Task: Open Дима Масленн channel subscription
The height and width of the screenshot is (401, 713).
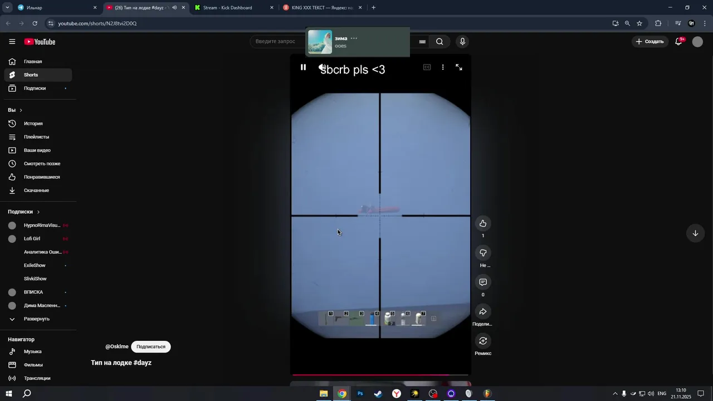Action: [38, 306]
